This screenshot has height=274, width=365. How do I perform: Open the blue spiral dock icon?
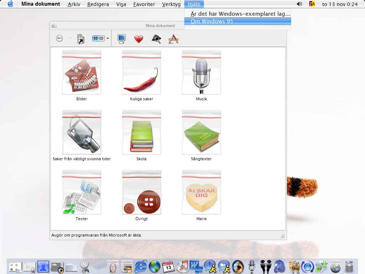pyautogui.click(x=279, y=267)
